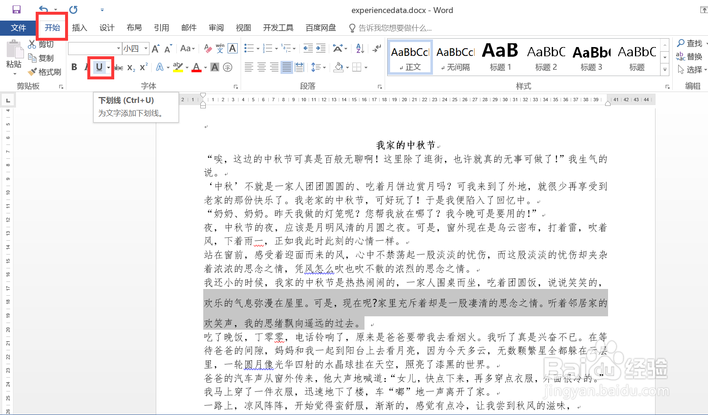
Task: Open the font size 小四 dropdown
Action: click(x=146, y=49)
